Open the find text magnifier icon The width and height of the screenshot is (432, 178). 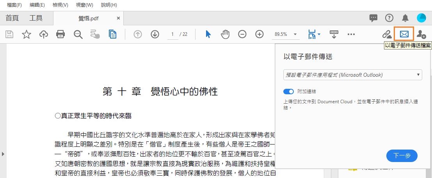(78, 34)
